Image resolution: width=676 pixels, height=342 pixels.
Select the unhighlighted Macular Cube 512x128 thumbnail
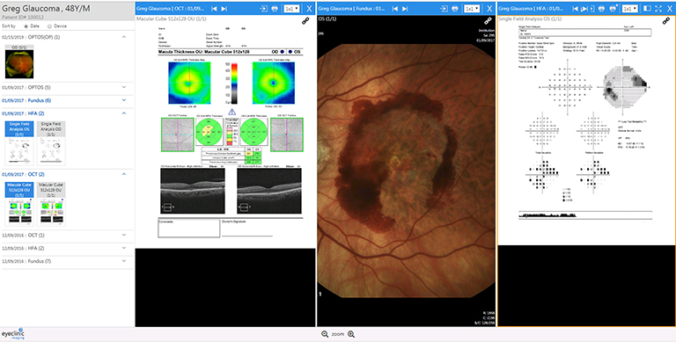51,204
